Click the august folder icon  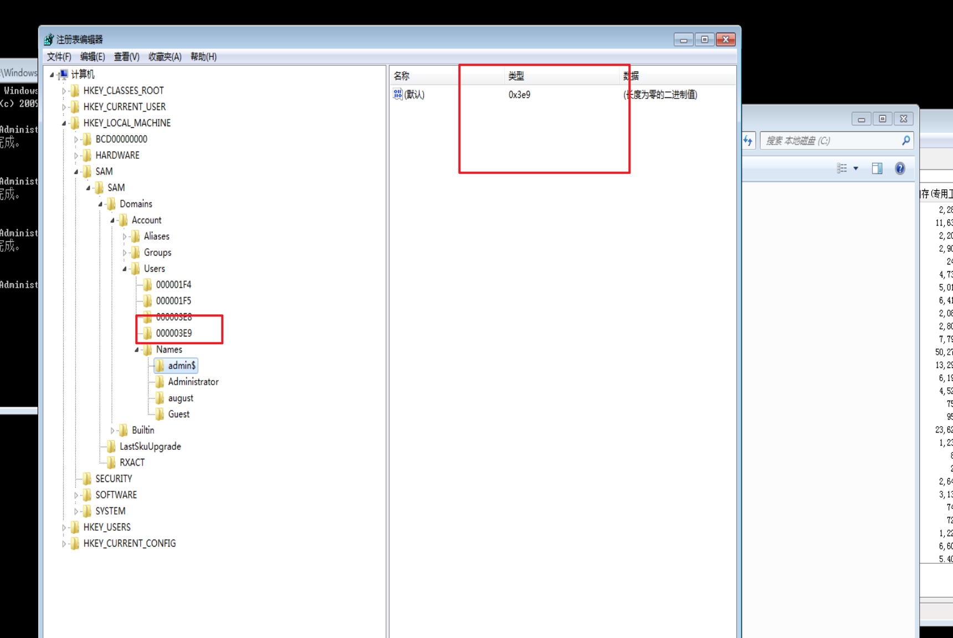pos(160,398)
